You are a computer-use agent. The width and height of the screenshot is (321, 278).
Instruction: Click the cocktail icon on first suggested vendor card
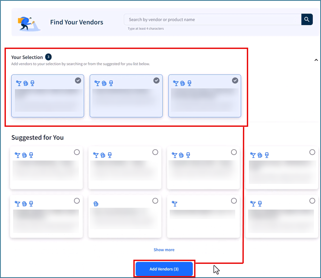point(18,155)
